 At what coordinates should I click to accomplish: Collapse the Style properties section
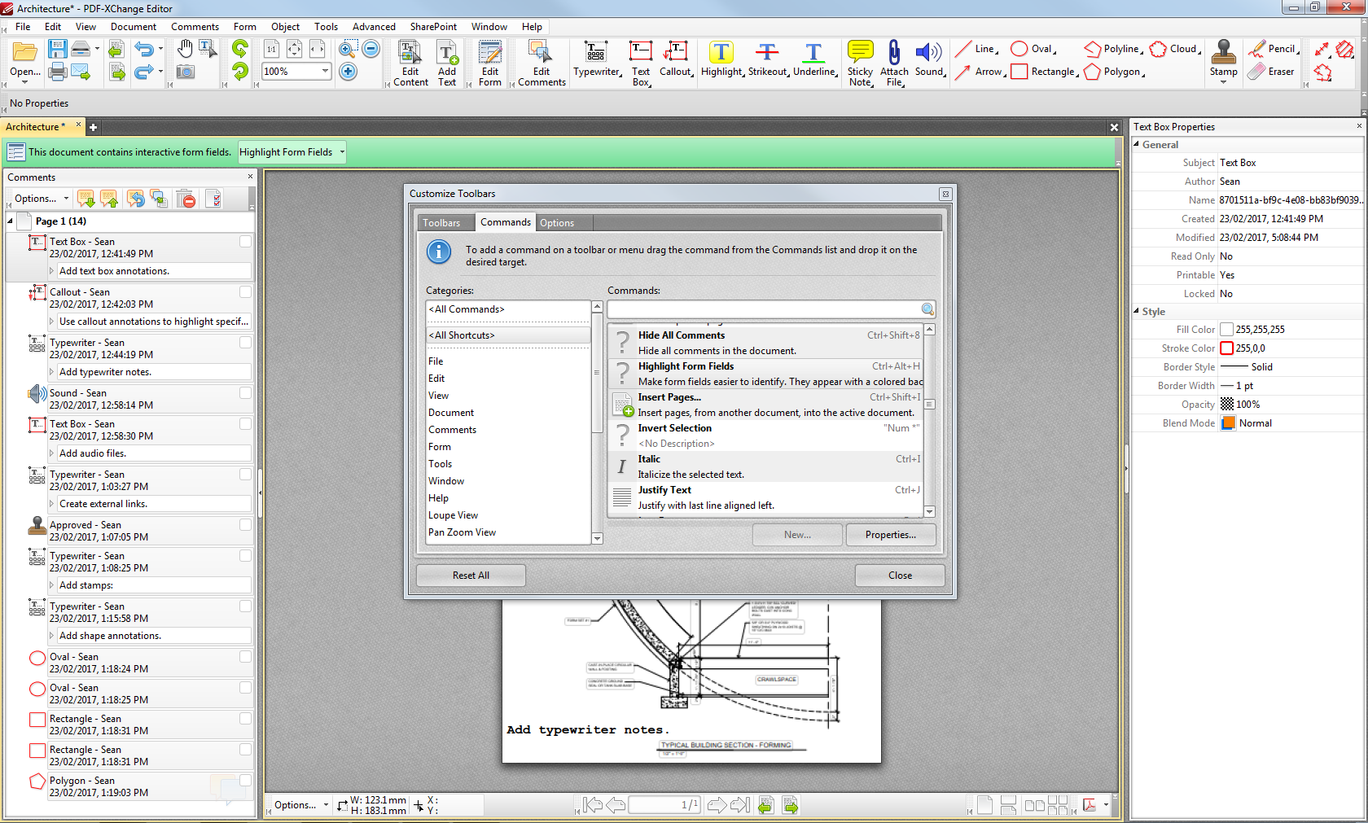(1137, 311)
